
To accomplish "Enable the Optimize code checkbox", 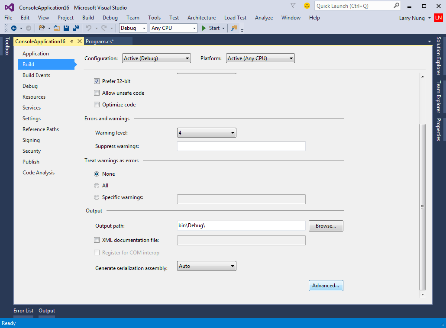I will tap(97, 105).
